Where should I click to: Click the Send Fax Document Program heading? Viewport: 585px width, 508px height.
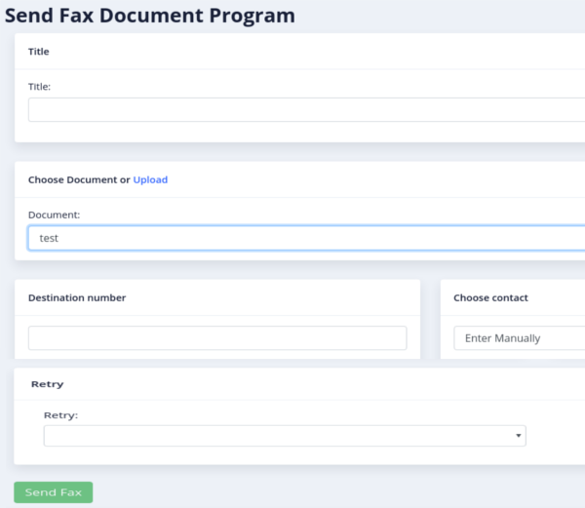point(150,16)
